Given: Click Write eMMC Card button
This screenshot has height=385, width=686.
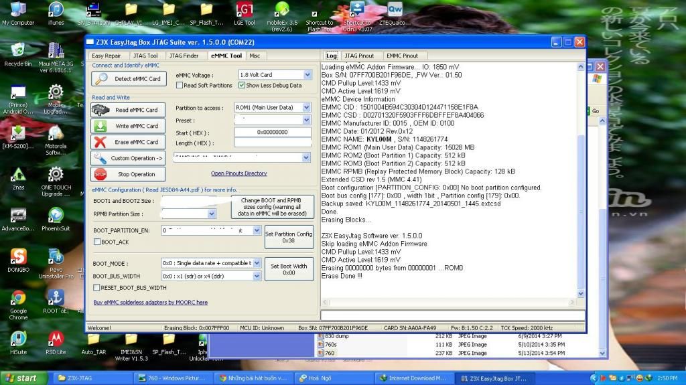Looking at the screenshot, I should (128, 126).
